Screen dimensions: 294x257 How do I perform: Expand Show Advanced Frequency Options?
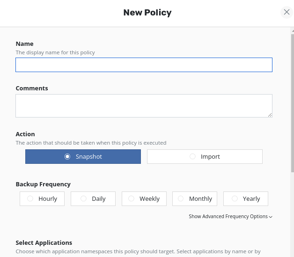[x=228, y=217]
